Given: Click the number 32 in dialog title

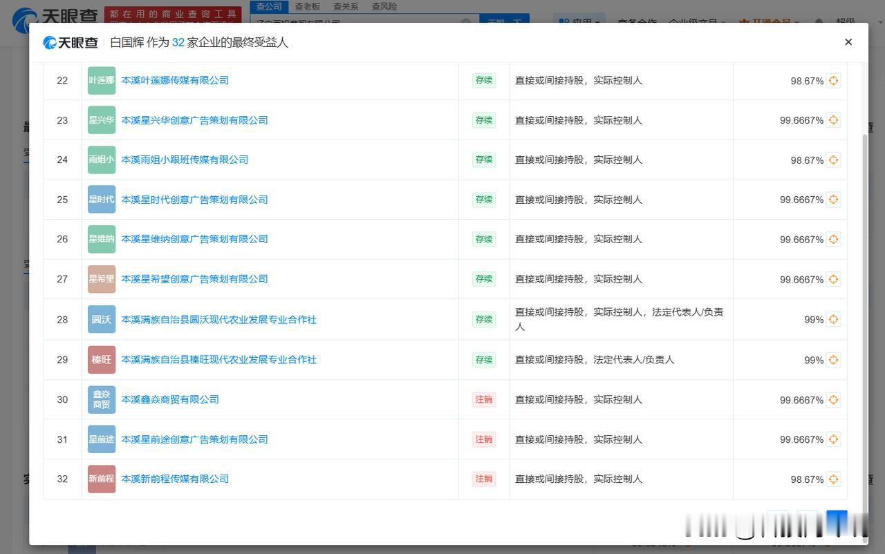Looking at the screenshot, I should pos(178,42).
